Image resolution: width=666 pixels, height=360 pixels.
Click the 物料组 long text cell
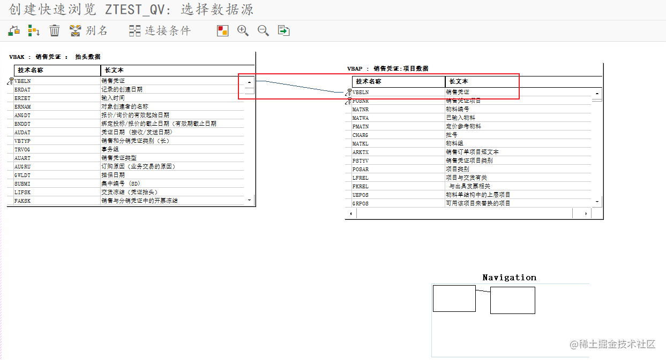pyautogui.click(x=519, y=143)
